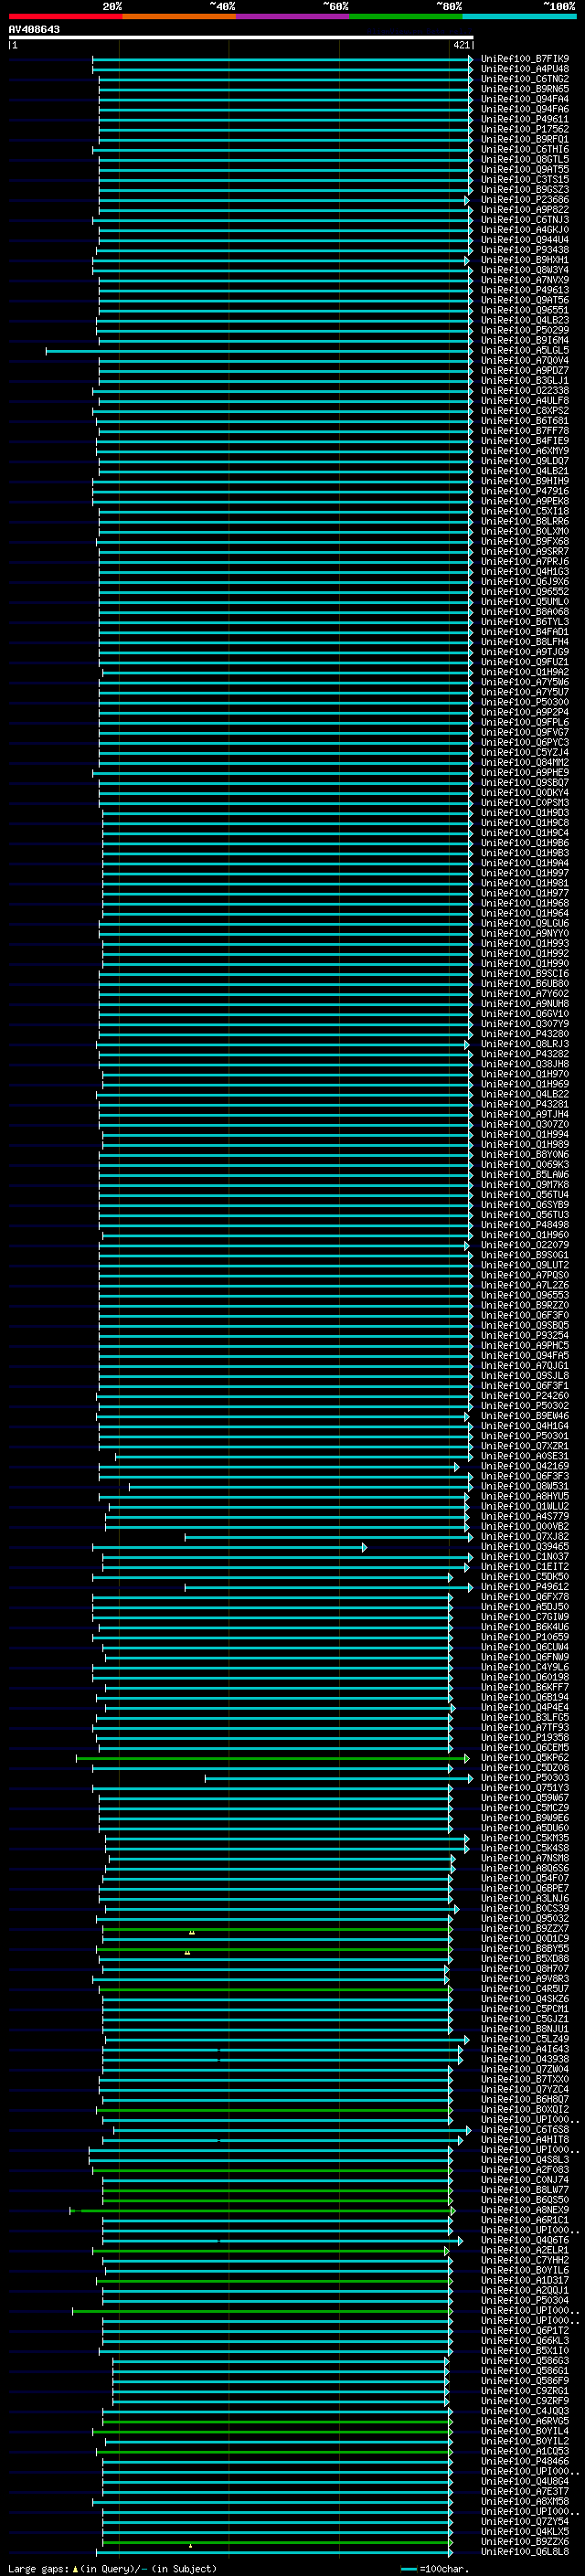Select the UniRef100_O22079 label

coord(525,1245)
